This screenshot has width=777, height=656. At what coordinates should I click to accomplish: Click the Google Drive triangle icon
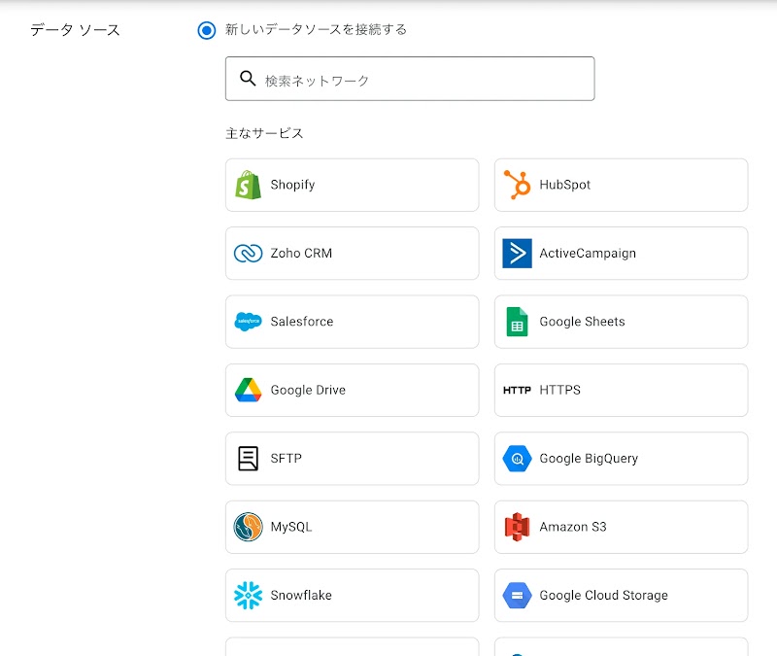tap(248, 391)
